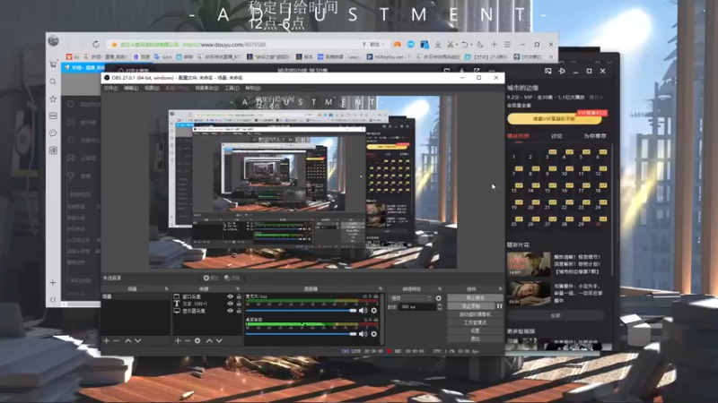The image size is (718, 403).
Task: Lock the display capture source
Action: click(x=239, y=311)
